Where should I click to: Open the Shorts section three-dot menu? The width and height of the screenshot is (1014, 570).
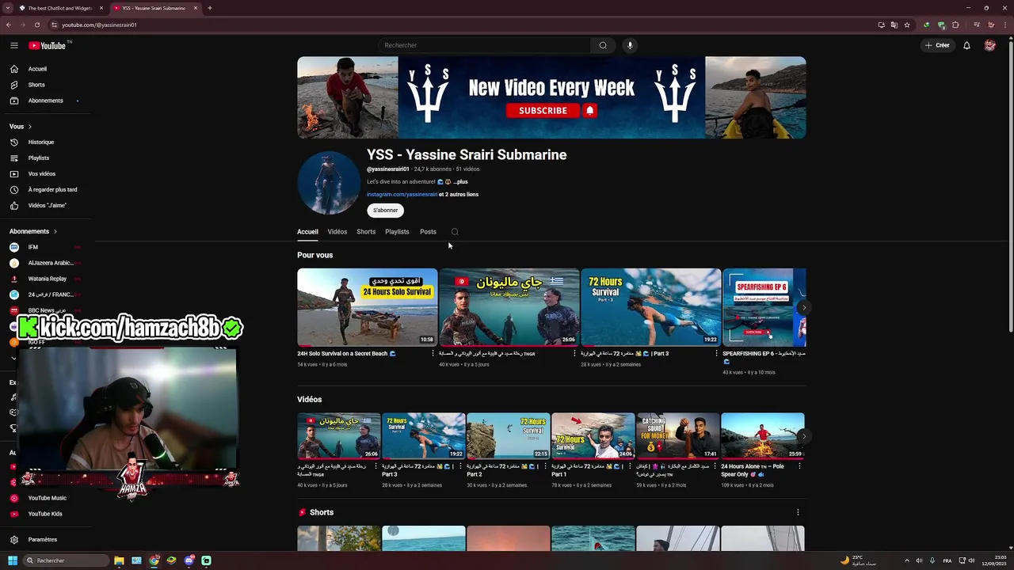(x=798, y=512)
